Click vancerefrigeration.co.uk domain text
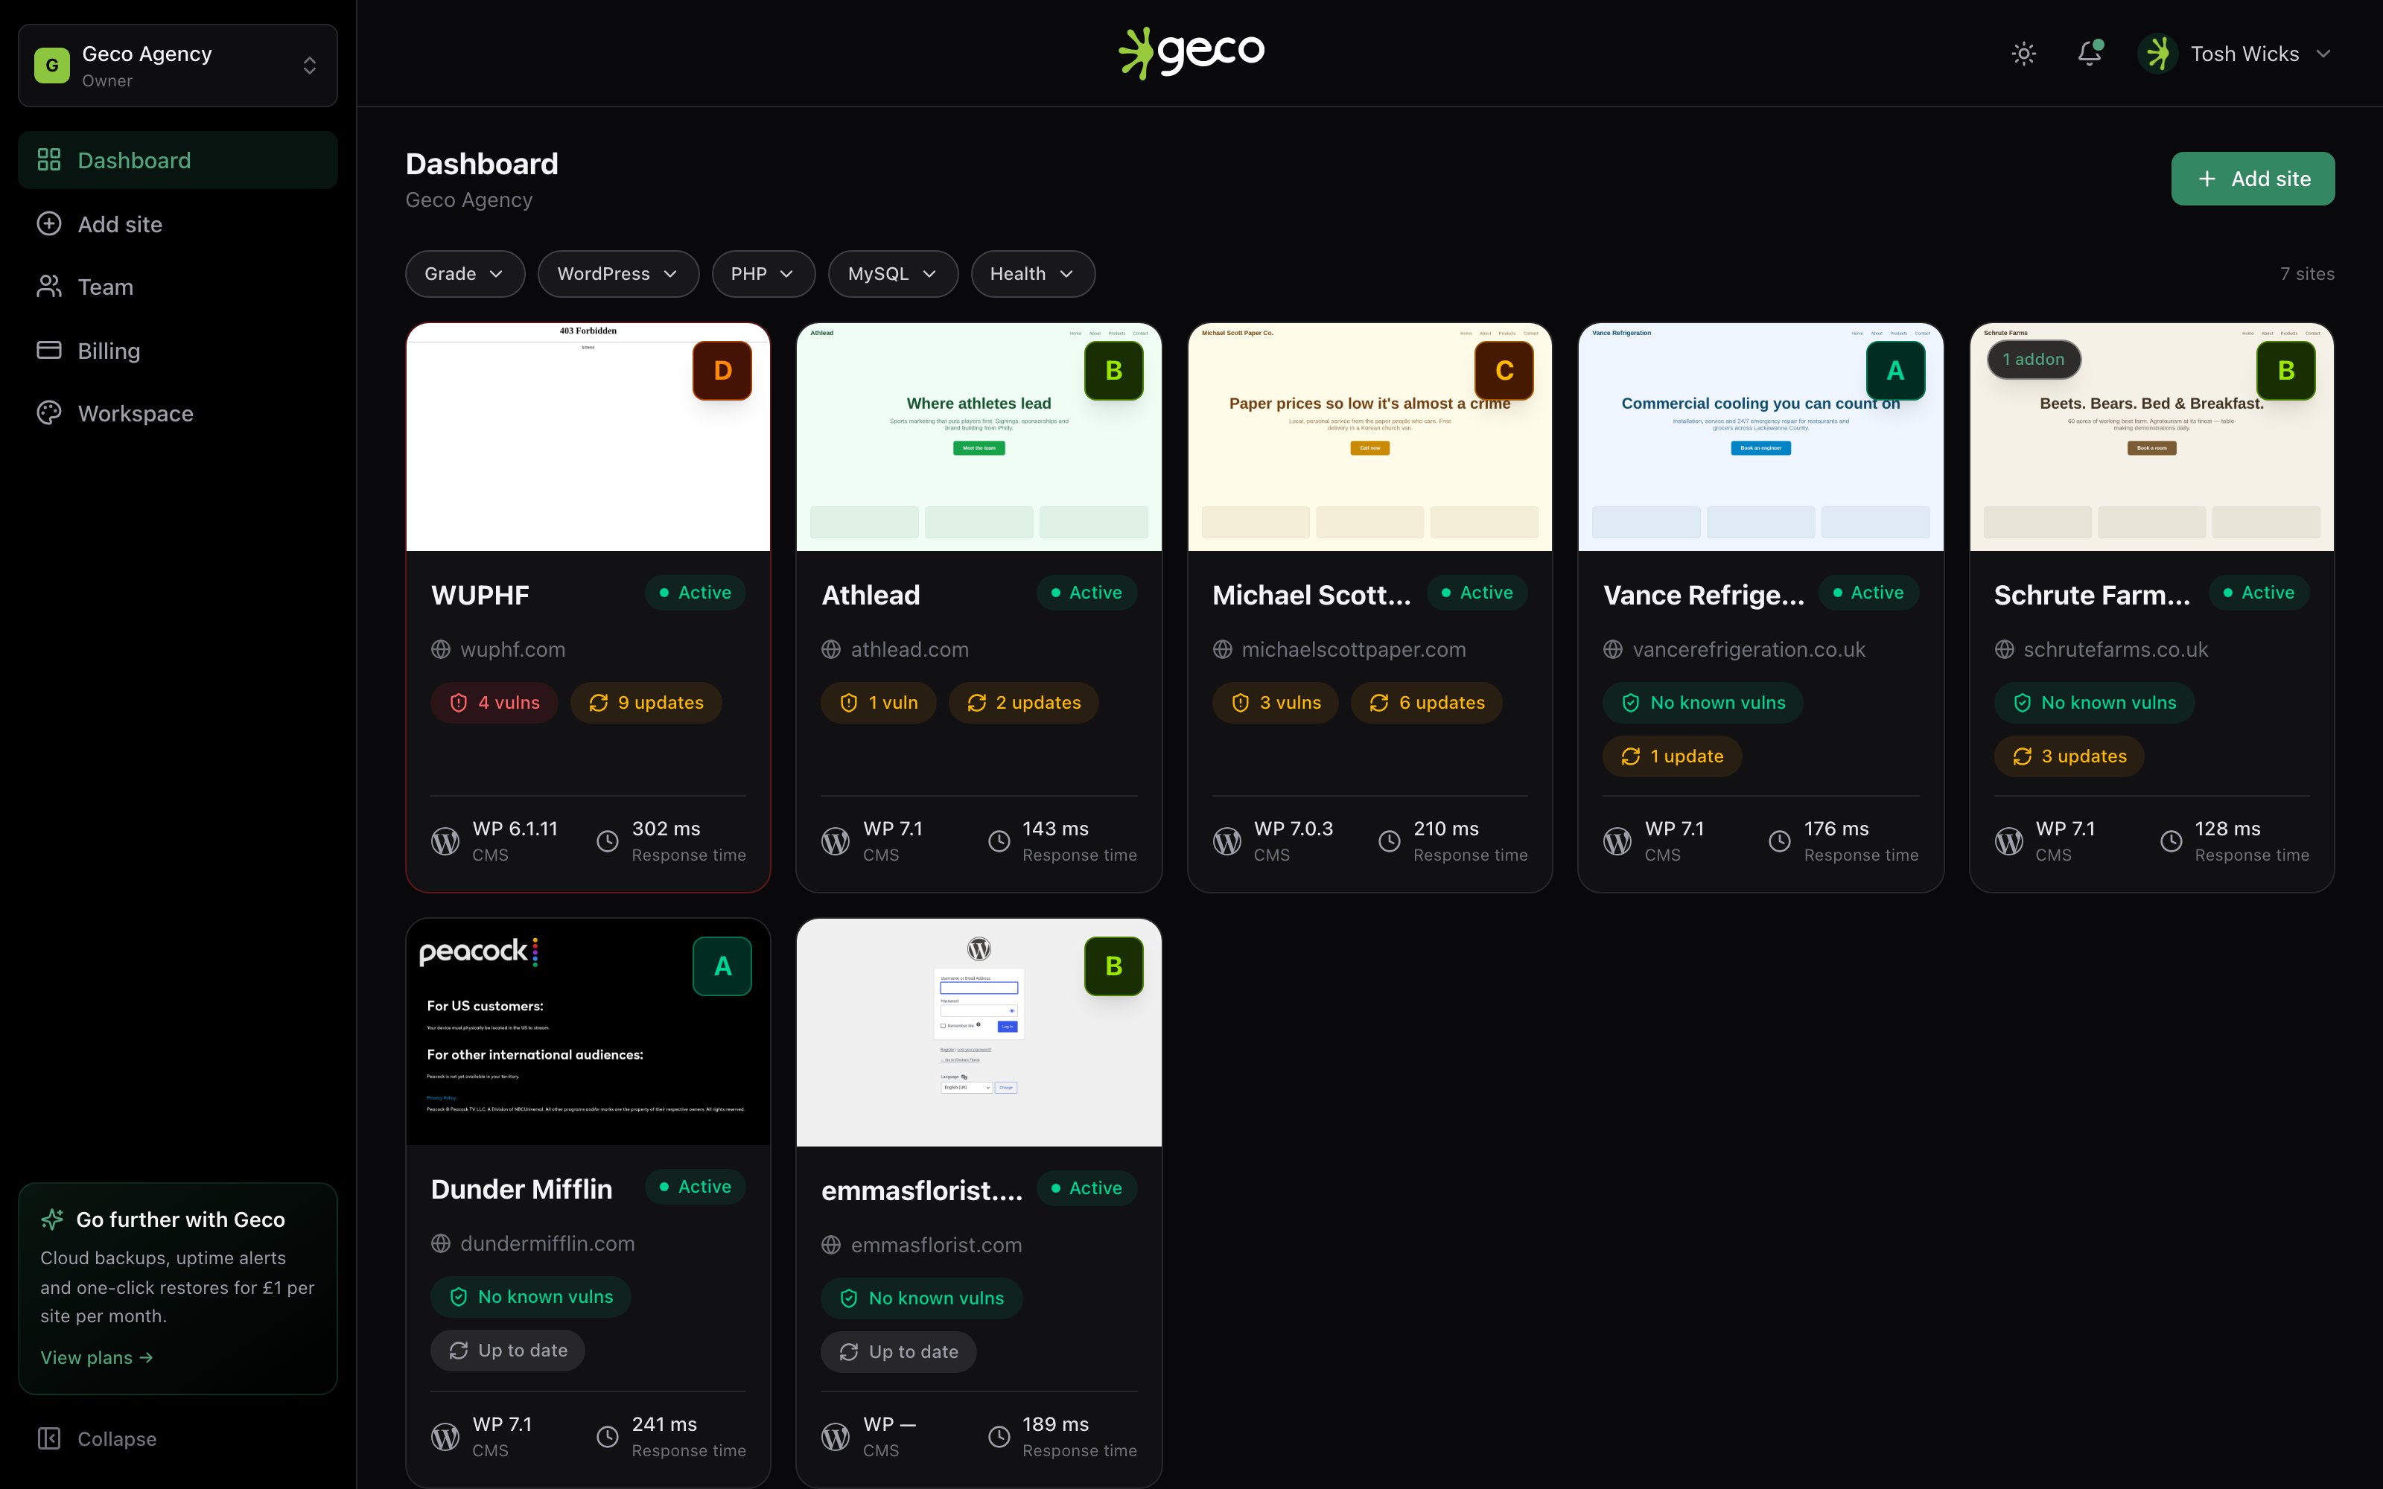 click(x=1749, y=649)
